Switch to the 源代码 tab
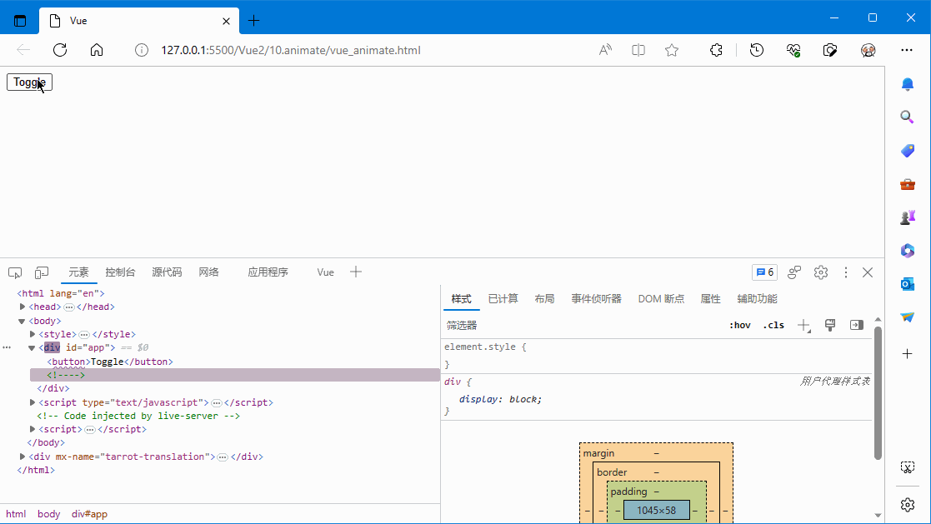The width and height of the screenshot is (931, 524). [x=167, y=272]
